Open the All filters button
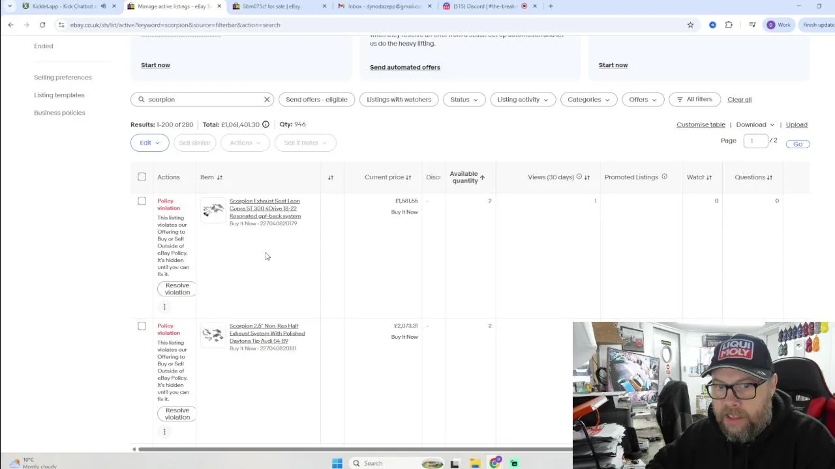 pos(694,100)
